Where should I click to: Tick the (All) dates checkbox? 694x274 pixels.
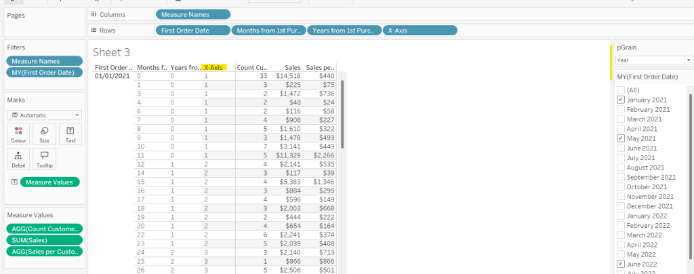[x=621, y=90]
